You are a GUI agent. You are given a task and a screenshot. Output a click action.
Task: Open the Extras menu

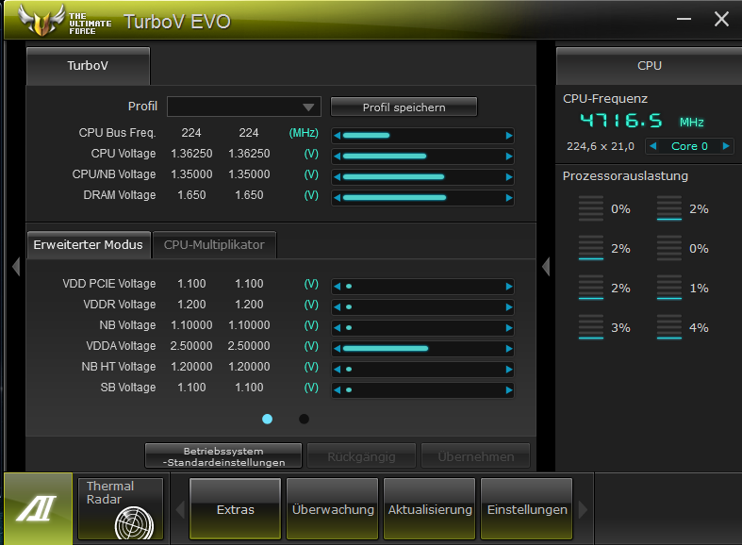235,509
